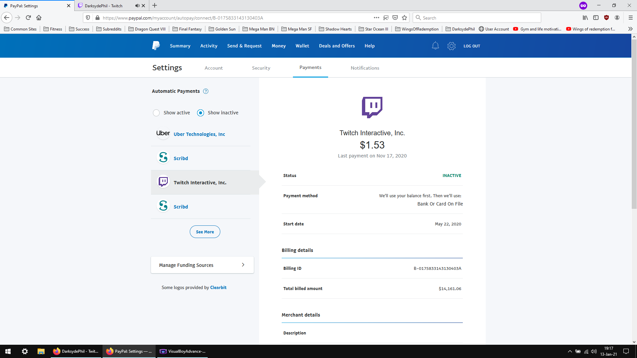The image size is (637, 358).
Task: Open the Money menu item
Action: [x=279, y=46]
